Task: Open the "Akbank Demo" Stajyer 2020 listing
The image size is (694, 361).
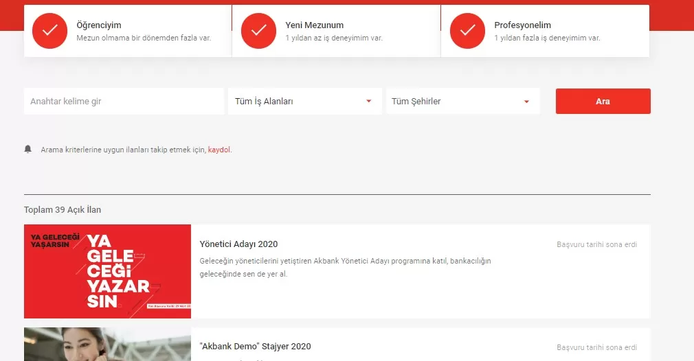Action: 255,347
